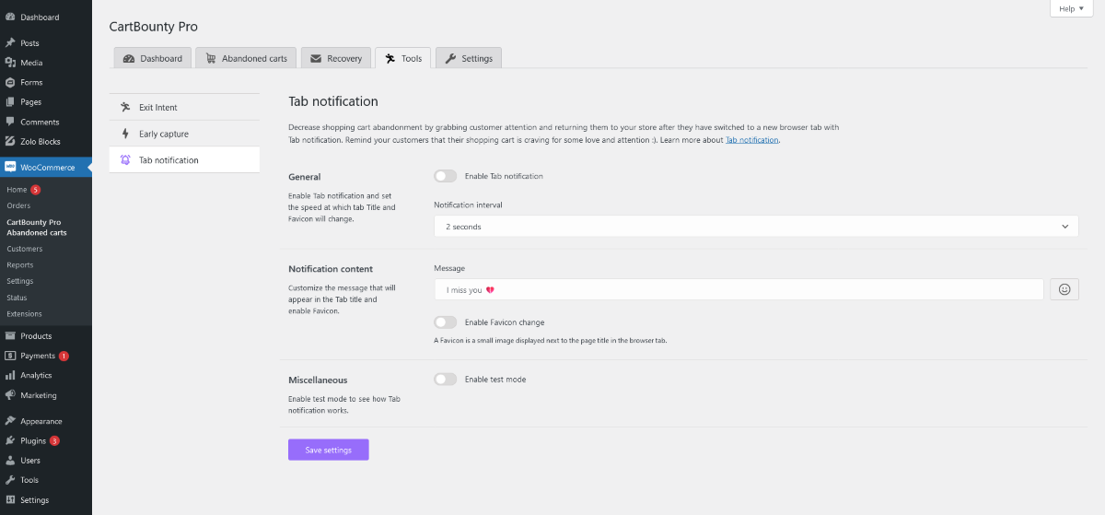The image size is (1105, 515).
Task: Click the Tools wrench icon in sidebar
Action: (x=9, y=480)
